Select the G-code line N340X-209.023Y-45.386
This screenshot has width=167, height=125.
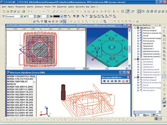tap(20, 108)
